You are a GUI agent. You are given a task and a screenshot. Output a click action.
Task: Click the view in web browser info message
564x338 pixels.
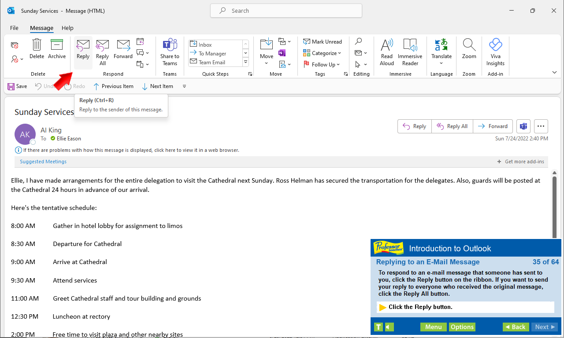[x=127, y=150]
